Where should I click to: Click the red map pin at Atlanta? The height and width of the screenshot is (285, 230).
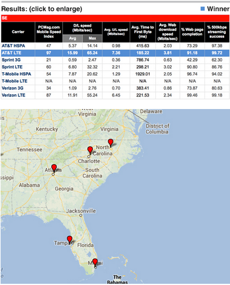(54, 168)
